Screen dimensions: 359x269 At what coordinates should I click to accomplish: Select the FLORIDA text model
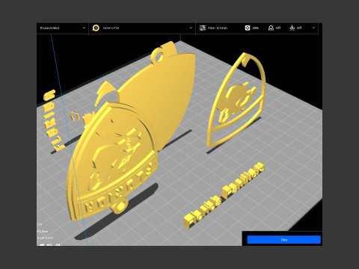point(54,121)
